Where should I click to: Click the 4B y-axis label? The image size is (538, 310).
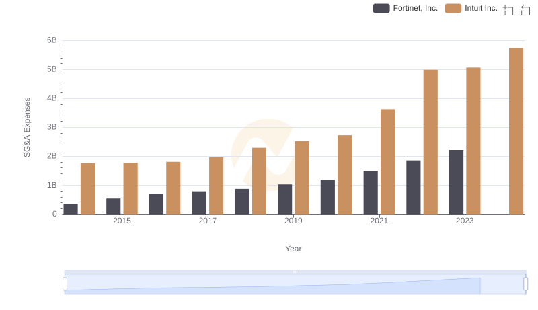click(x=52, y=98)
